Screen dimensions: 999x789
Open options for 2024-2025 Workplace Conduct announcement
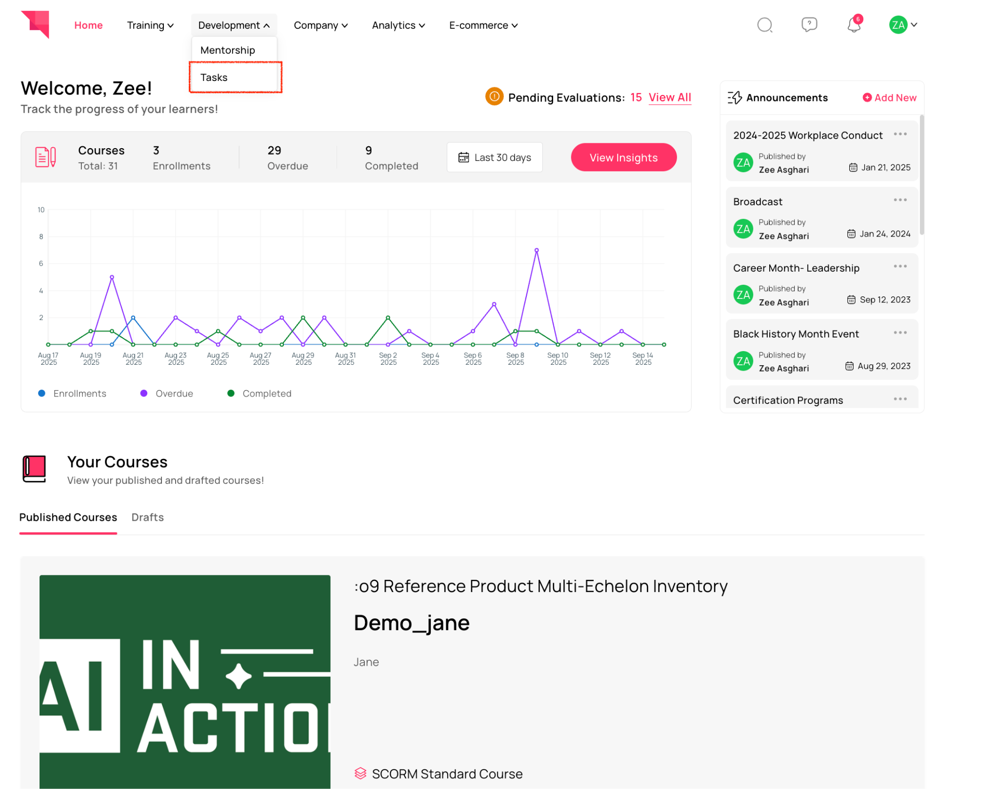pos(899,134)
